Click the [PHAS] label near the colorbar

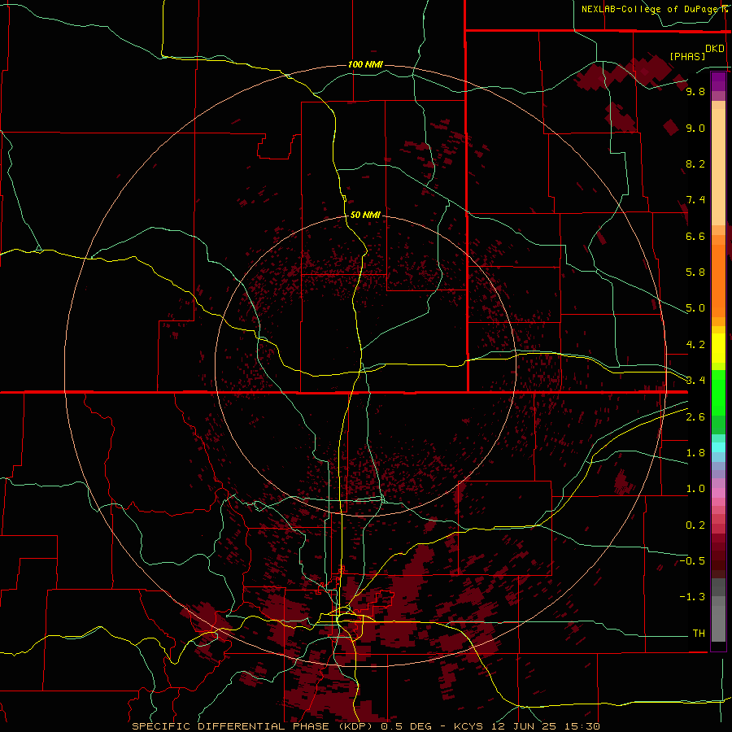tap(687, 56)
